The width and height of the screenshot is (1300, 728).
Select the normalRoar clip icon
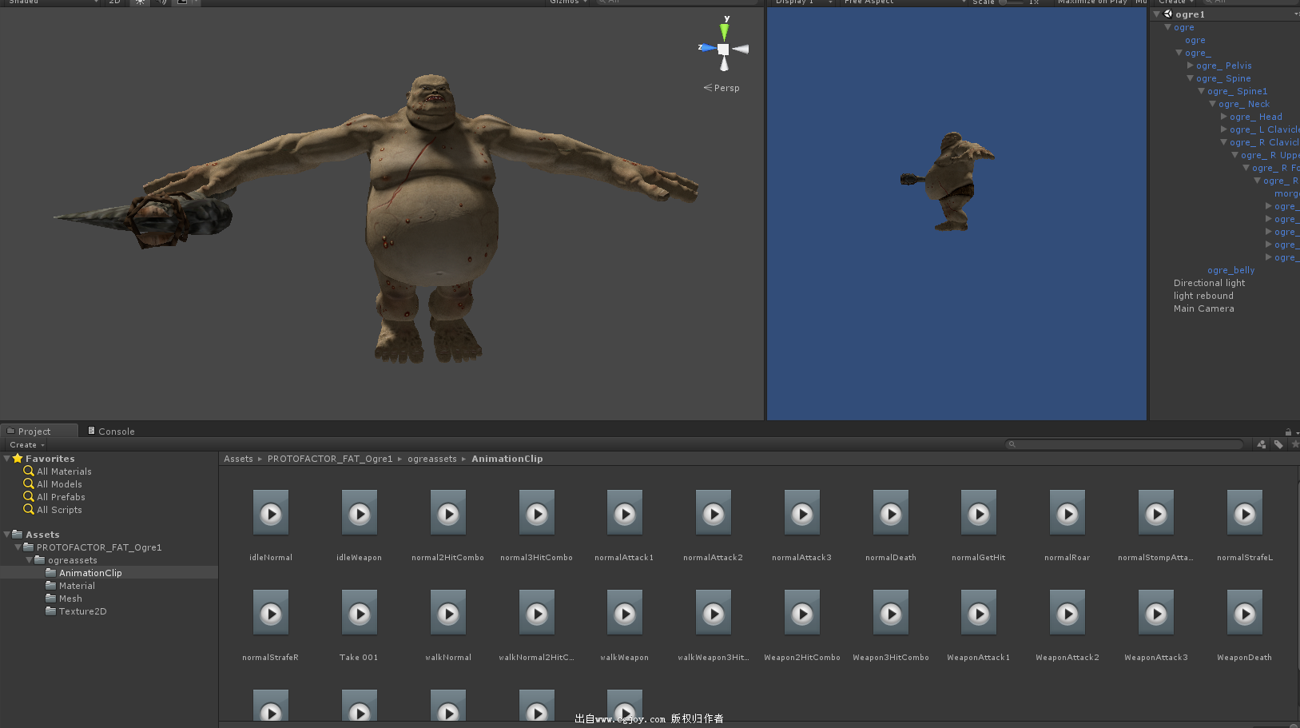(1067, 512)
